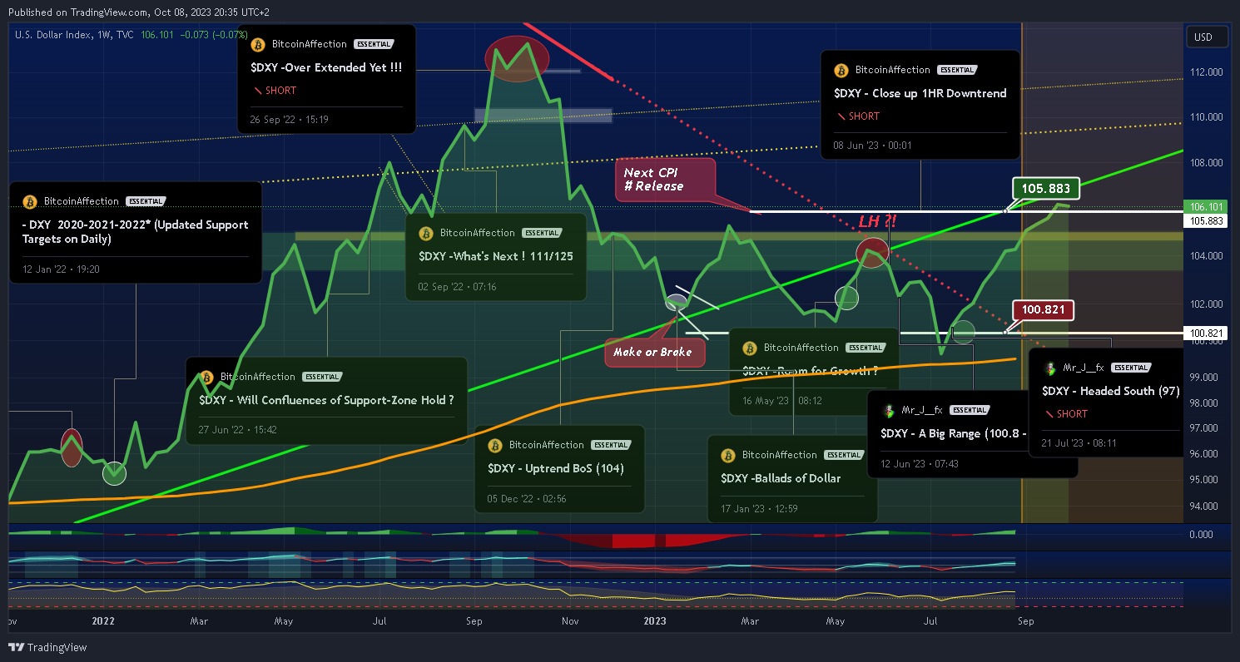Open idea '$DXY - A Big Range (100.8 -'
Image resolution: width=1240 pixels, height=662 pixels.
(953, 433)
